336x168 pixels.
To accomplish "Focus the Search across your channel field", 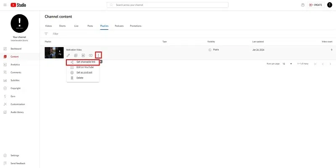I will 168,5.
